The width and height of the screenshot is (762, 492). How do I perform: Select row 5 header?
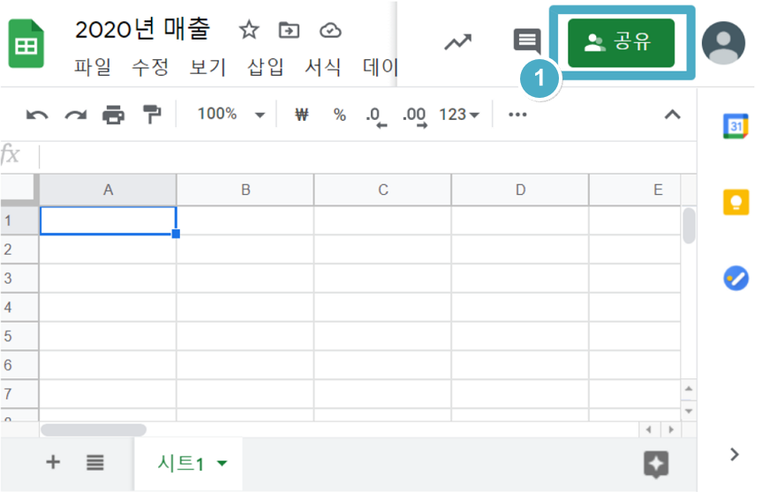click(x=19, y=336)
